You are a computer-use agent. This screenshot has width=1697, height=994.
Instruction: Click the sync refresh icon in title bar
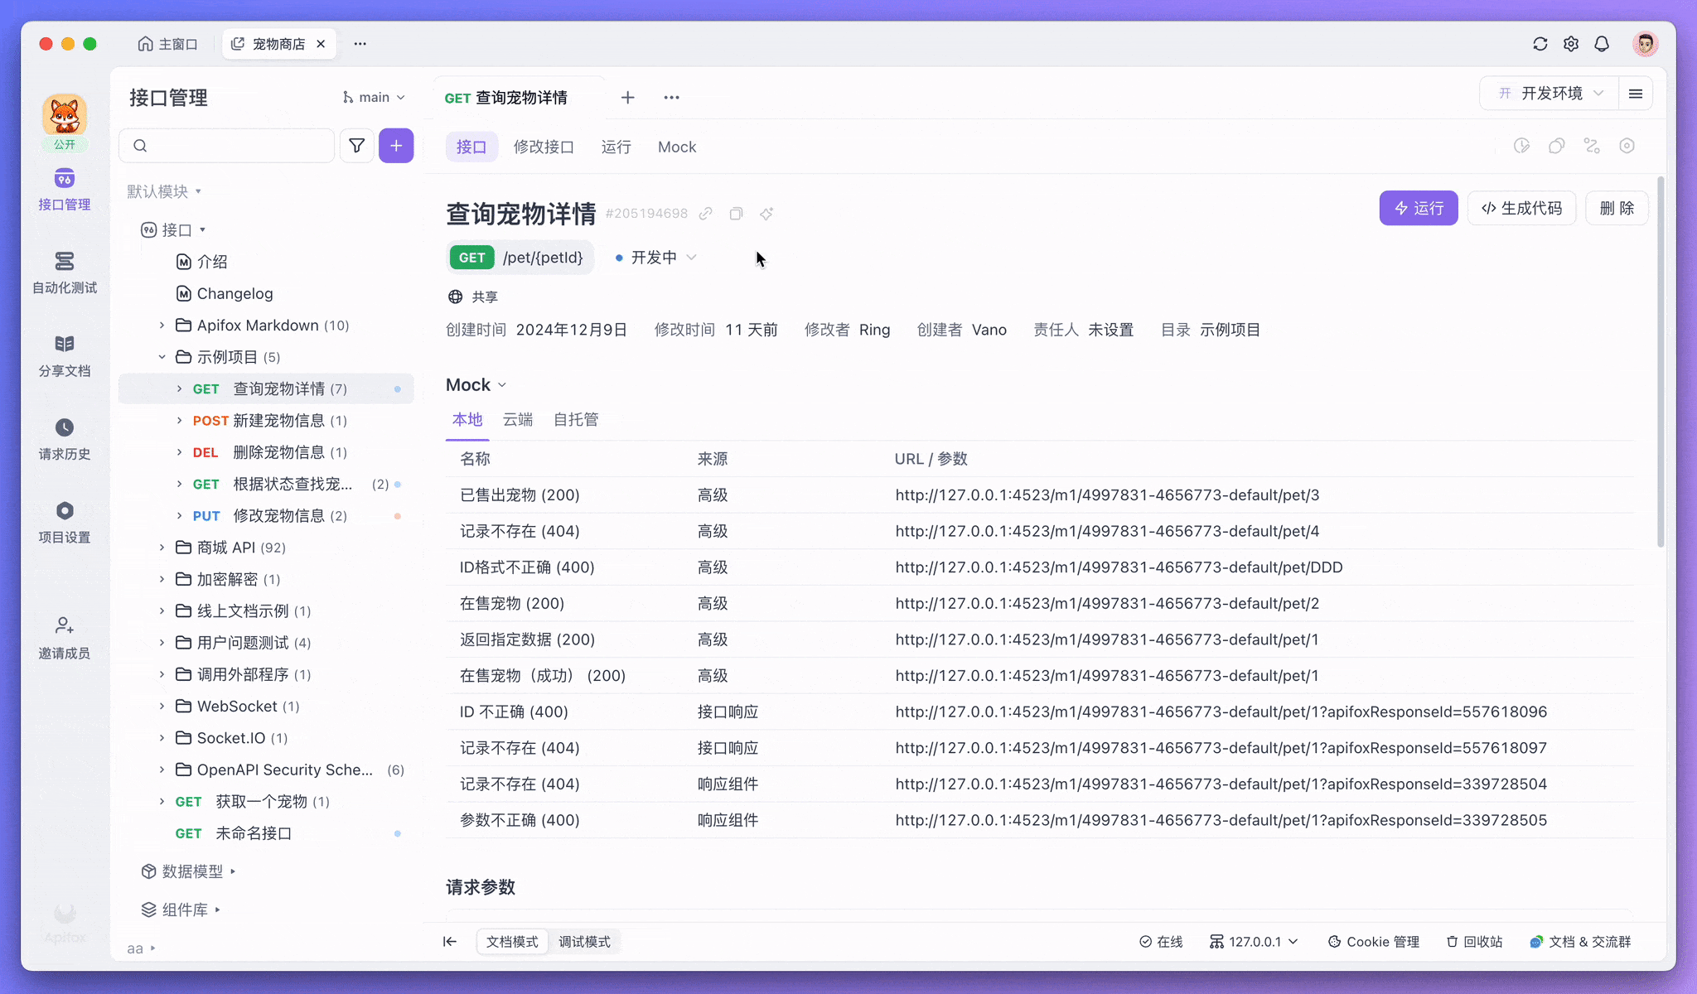1540,44
